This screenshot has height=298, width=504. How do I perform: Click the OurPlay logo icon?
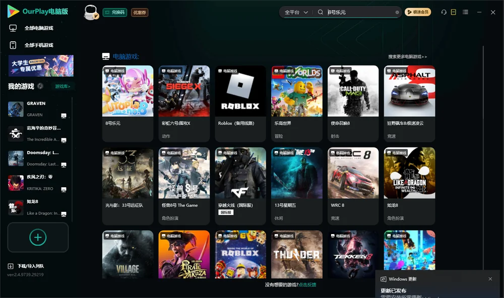tap(13, 11)
